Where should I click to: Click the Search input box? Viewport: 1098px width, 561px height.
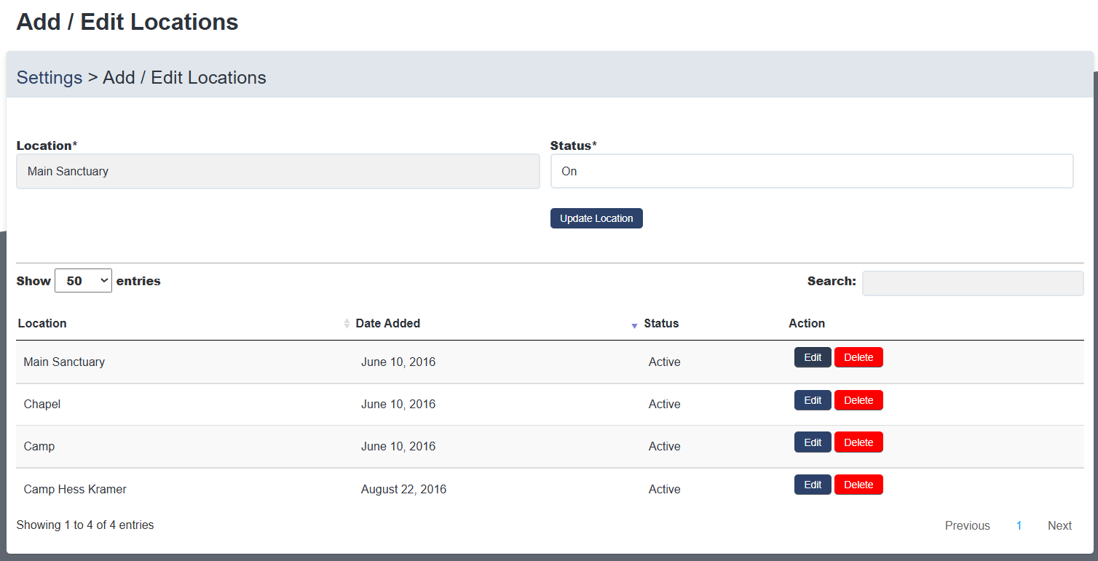point(972,283)
